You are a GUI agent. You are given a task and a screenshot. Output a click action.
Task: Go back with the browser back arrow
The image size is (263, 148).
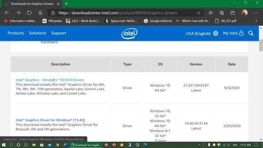pyautogui.click(x=7, y=13)
